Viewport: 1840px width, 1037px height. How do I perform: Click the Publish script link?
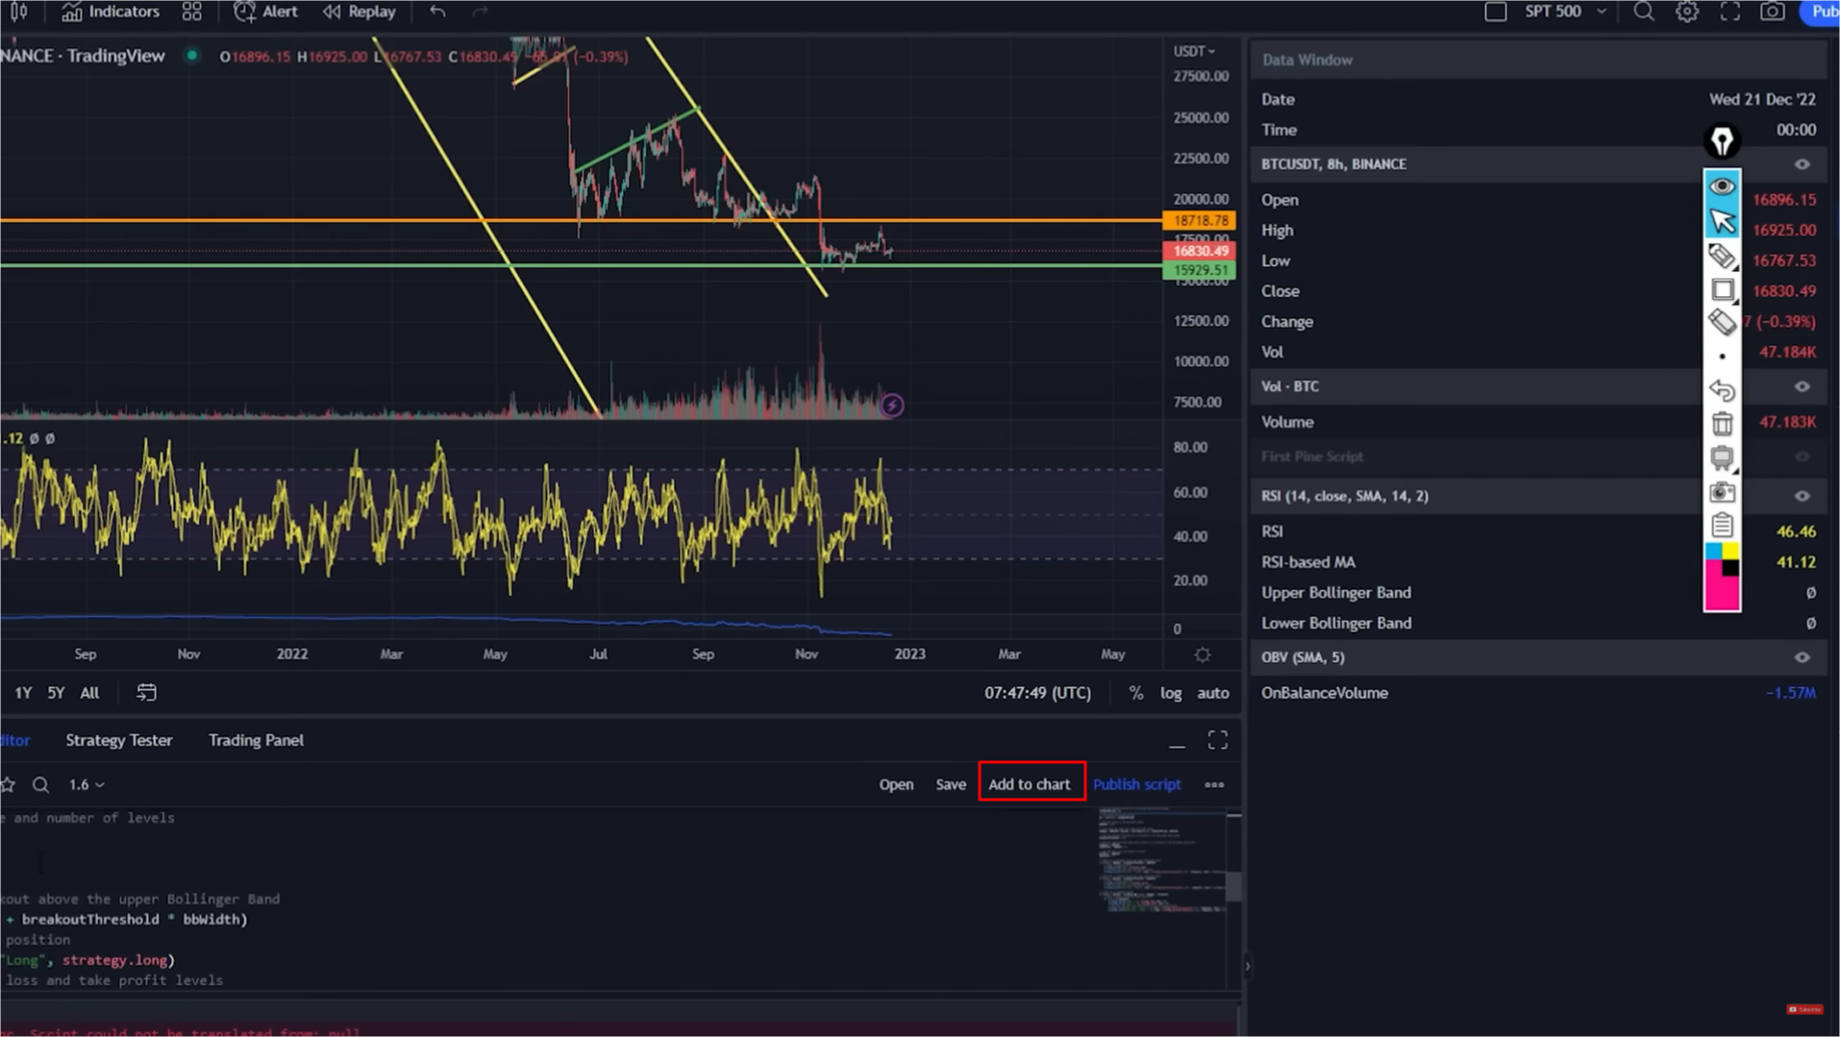pos(1136,785)
